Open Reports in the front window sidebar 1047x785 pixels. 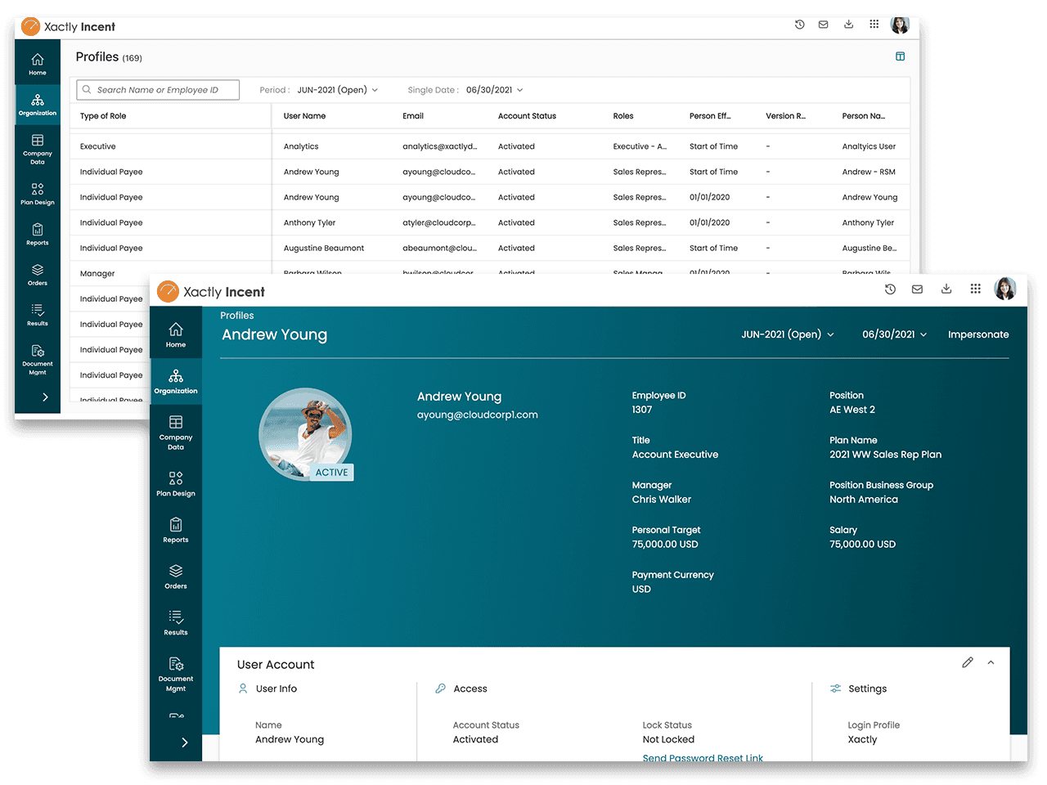[176, 530]
